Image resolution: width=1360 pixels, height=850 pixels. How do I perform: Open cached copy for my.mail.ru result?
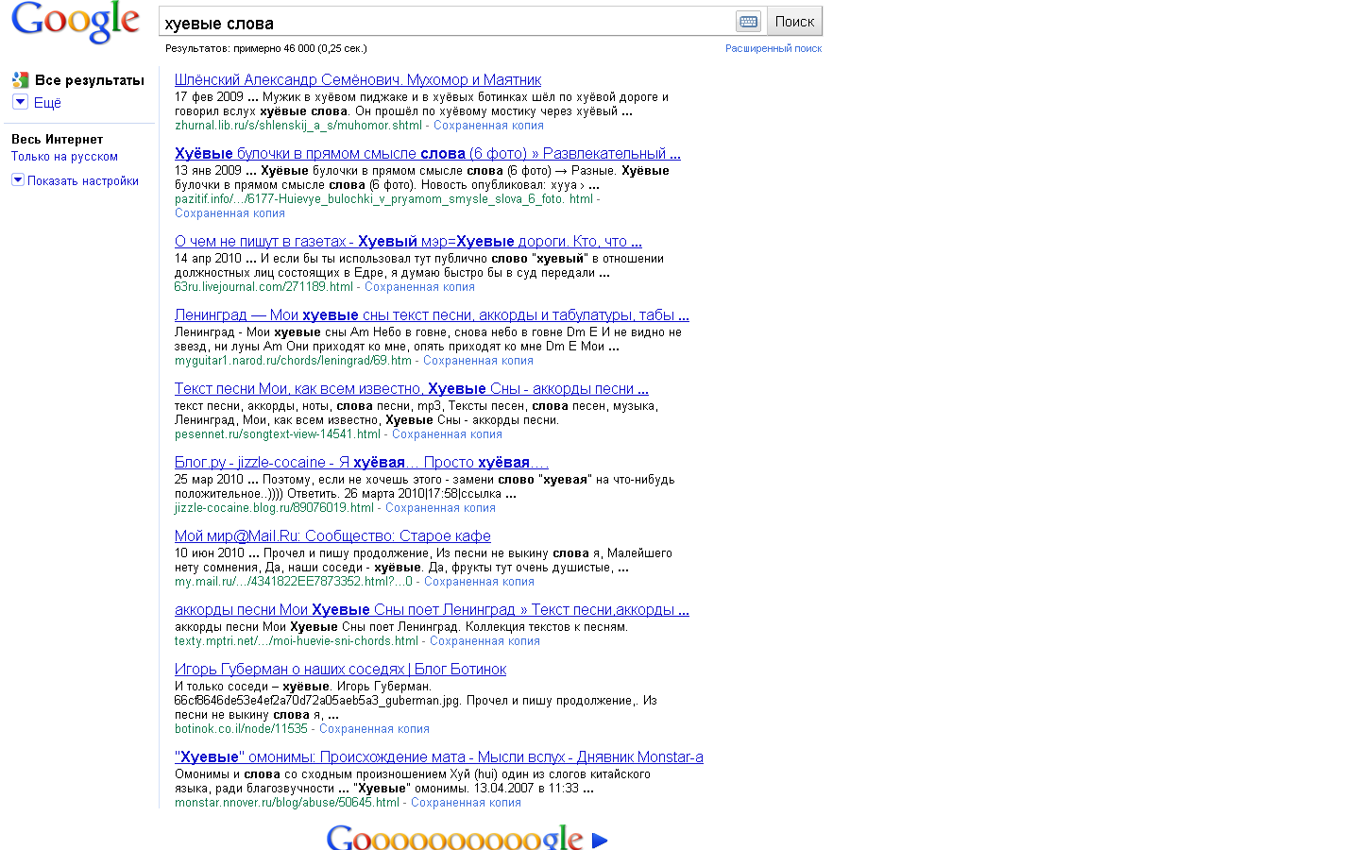click(479, 582)
